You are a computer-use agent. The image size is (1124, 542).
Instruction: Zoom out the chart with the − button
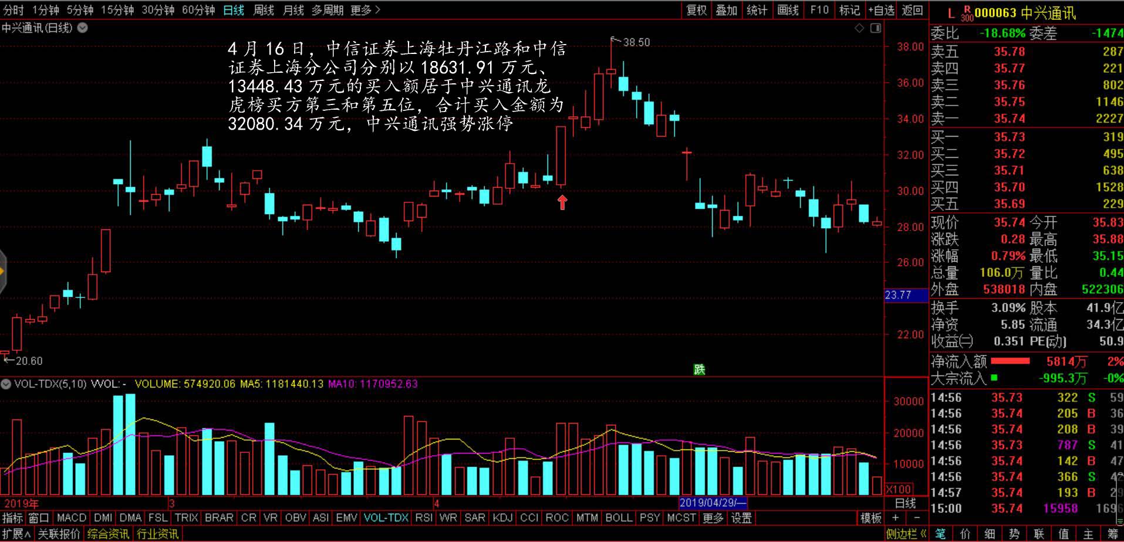tap(917, 518)
